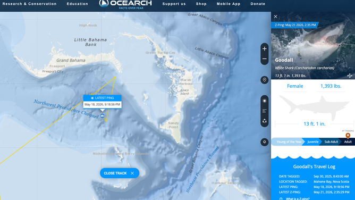The width and height of the screenshot is (355, 200).
Task: Zoom out with the map minus button
Action: click(264, 59)
